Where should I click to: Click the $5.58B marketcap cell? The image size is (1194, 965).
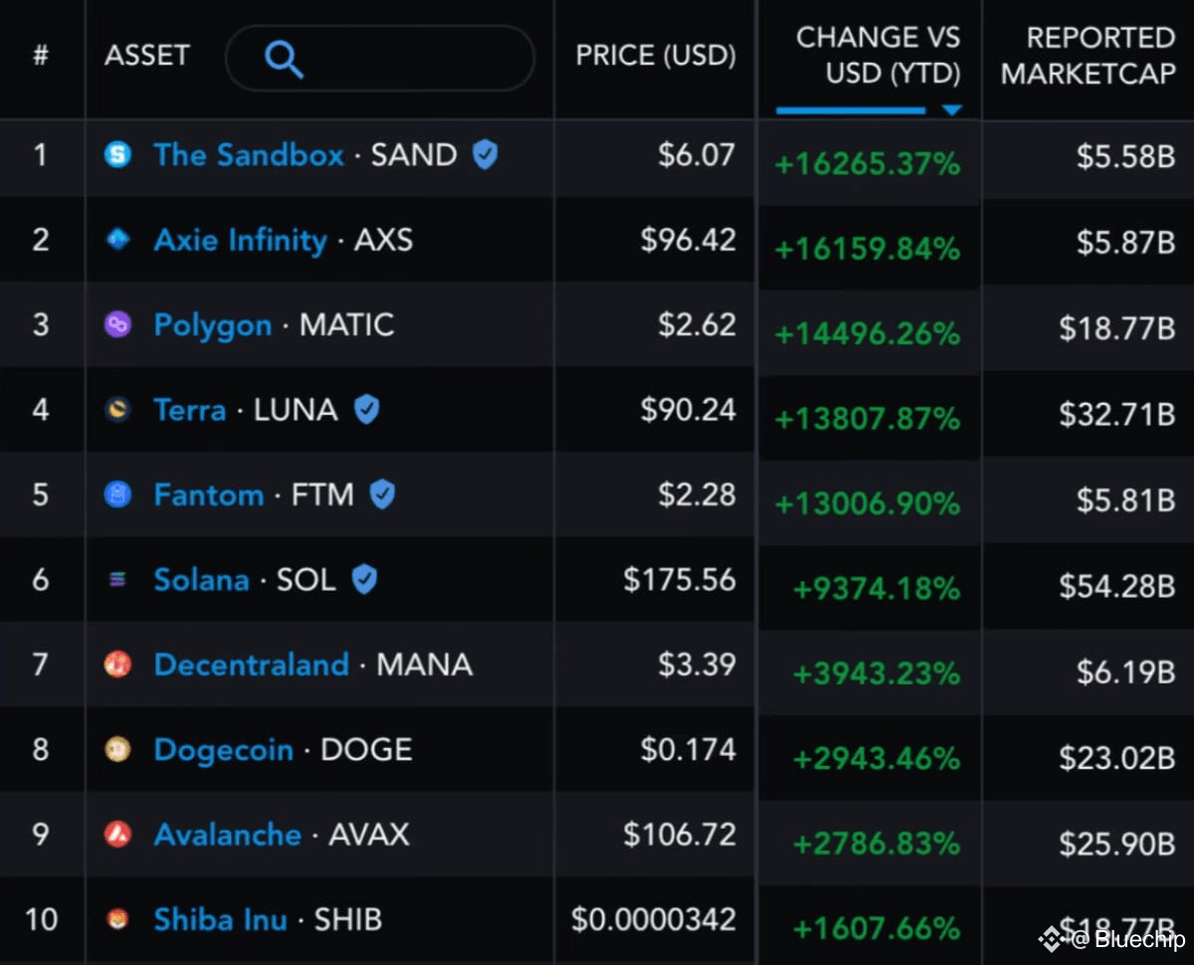point(1125,157)
